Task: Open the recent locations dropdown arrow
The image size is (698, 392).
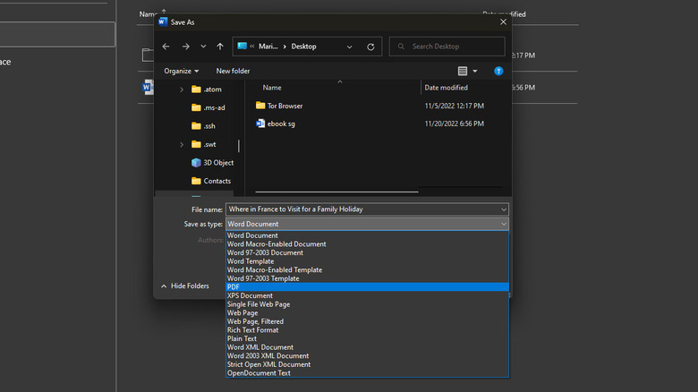Action: point(203,47)
